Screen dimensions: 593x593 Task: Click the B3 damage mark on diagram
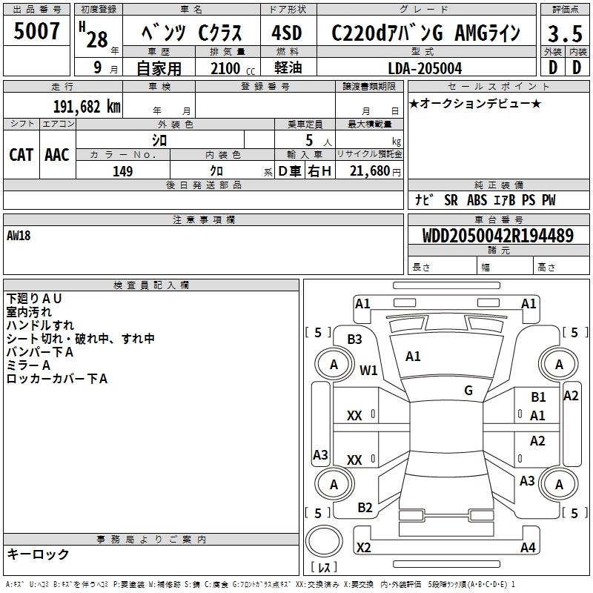point(355,339)
